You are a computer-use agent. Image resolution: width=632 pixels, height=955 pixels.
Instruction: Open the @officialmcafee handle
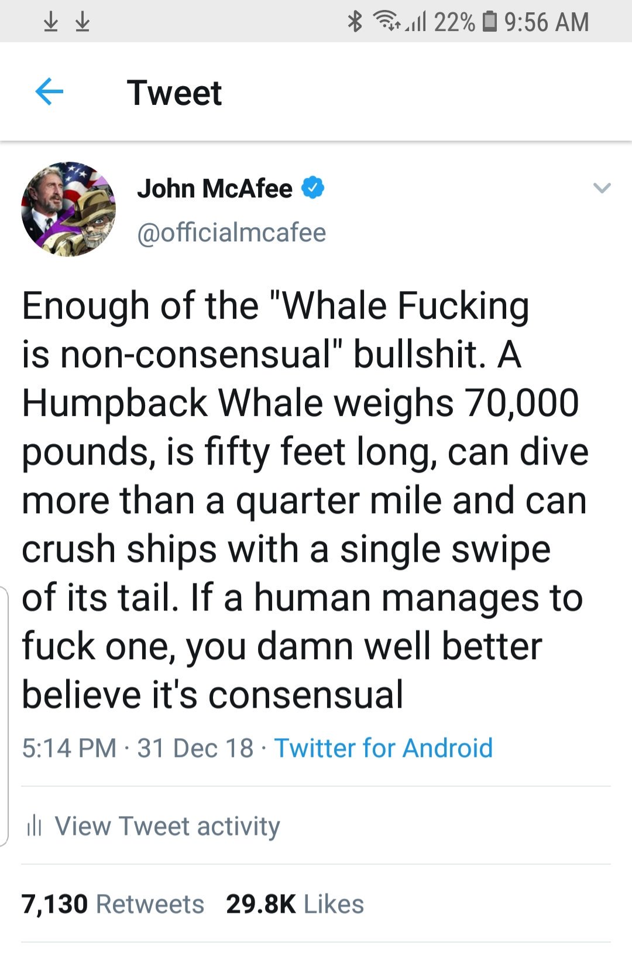231,233
